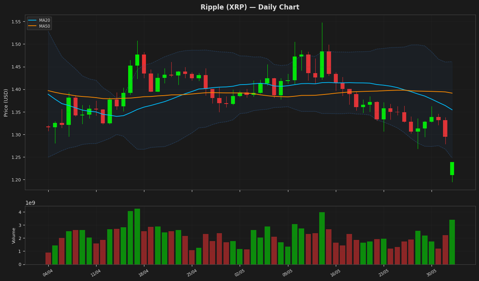
Task: Click the 04/04 date label
Action: (x=48, y=272)
